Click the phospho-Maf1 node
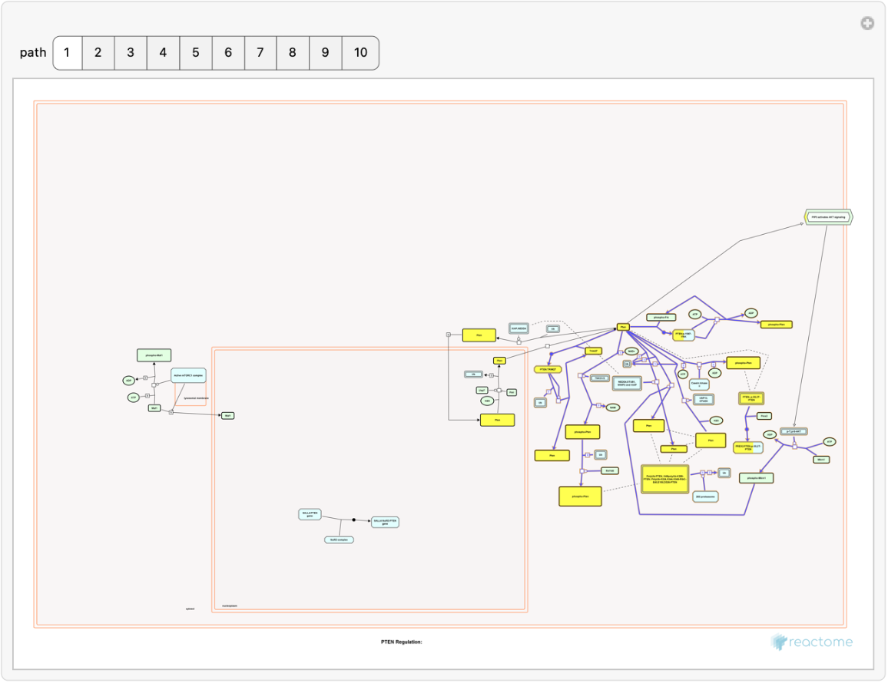Viewport: 888px width, 683px height. 154,355
